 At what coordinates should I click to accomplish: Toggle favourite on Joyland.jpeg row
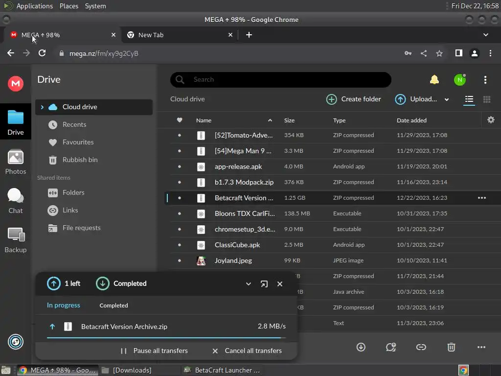179,260
